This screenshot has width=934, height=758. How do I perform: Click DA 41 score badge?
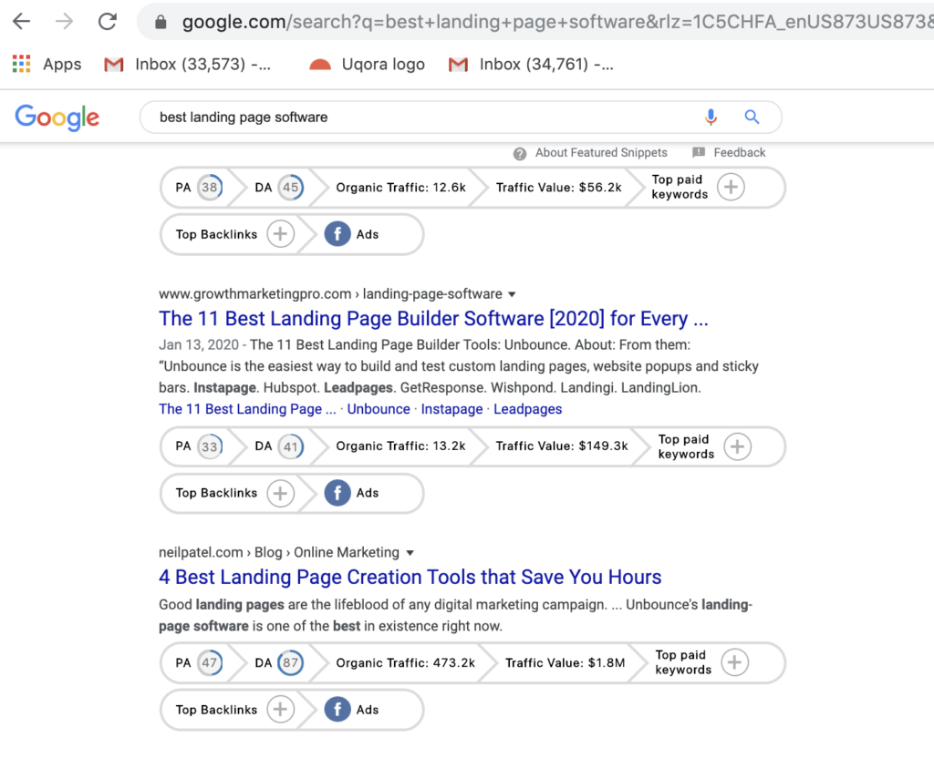pyautogui.click(x=291, y=446)
